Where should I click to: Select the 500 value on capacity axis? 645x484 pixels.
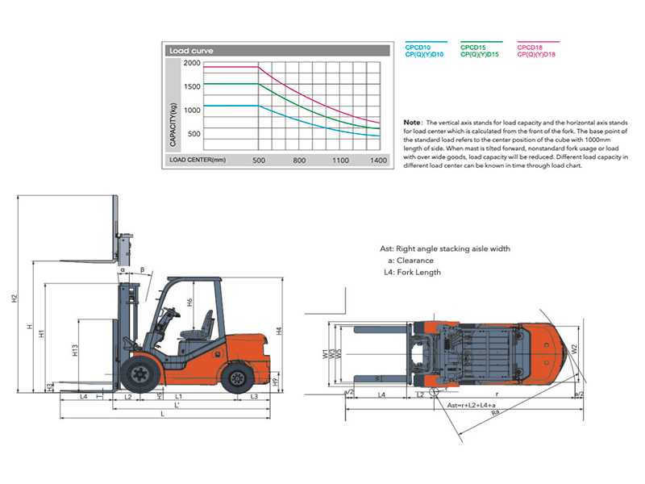tap(193, 134)
